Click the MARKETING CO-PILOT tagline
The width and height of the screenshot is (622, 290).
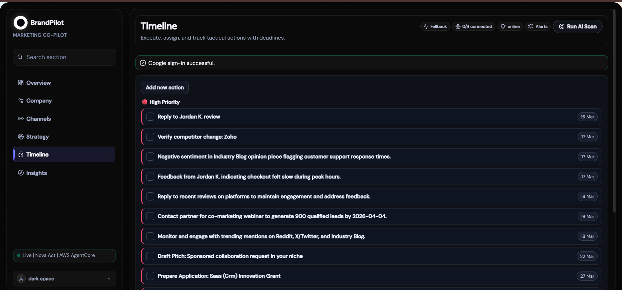40,35
